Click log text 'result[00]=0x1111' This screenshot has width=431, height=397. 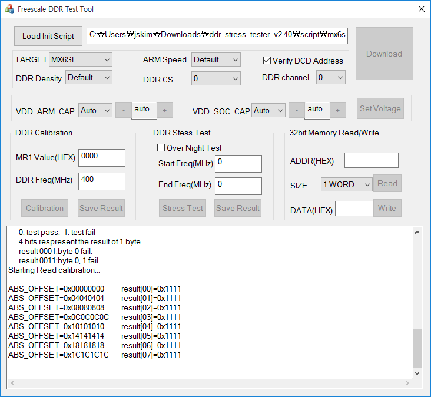pyautogui.click(x=151, y=289)
